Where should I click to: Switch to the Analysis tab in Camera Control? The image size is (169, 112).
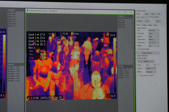pyautogui.click(x=144, y=25)
